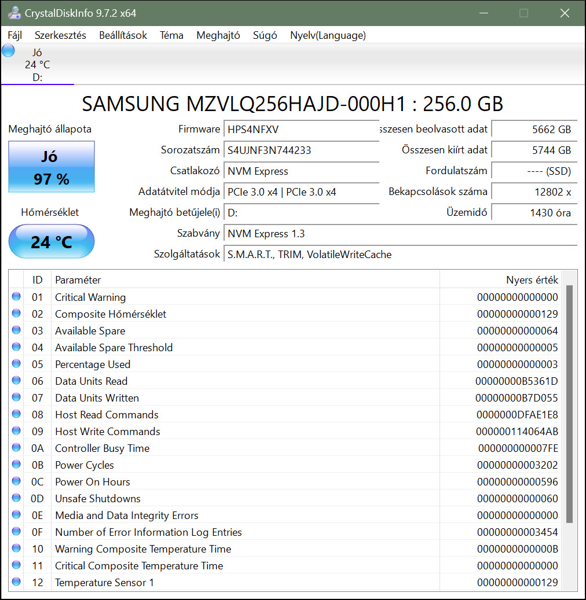Viewport: 586px width, 600px height.
Task: Click the Csatlakozó field NVM Express
Action: pos(302,171)
